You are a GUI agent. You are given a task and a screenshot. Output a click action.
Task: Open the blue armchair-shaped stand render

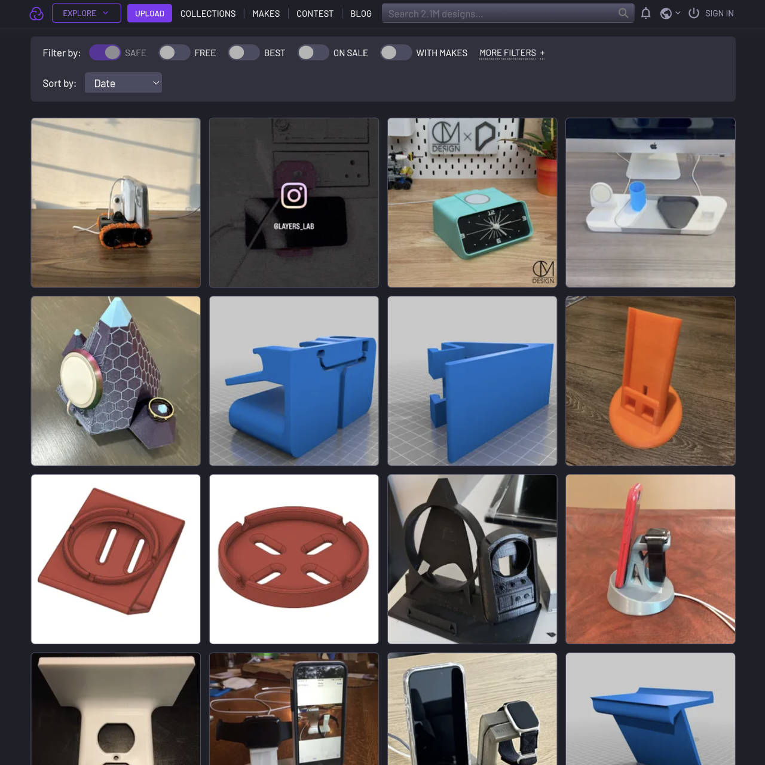(294, 381)
